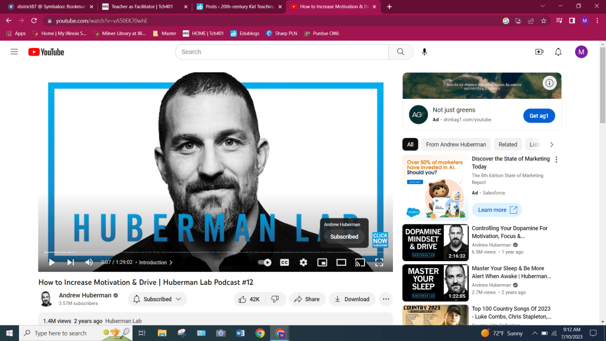Open the YouTube guide hamburger menu

click(x=14, y=52)
